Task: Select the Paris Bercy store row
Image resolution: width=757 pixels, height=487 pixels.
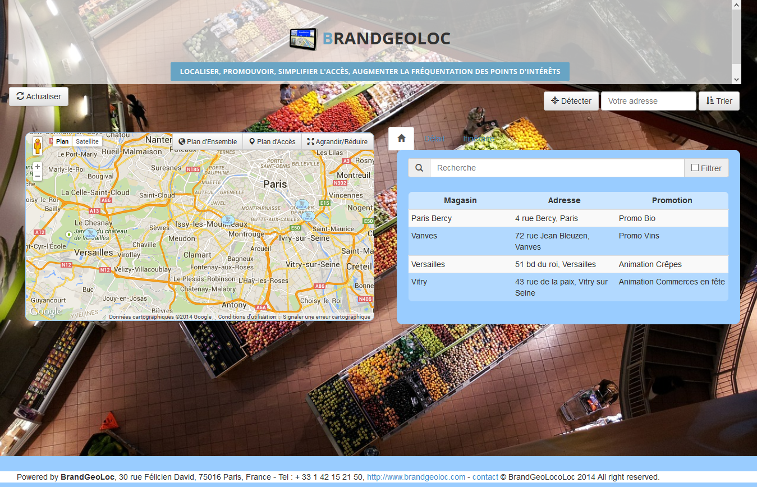Action: pyautogui.click(x=568, y=218)
